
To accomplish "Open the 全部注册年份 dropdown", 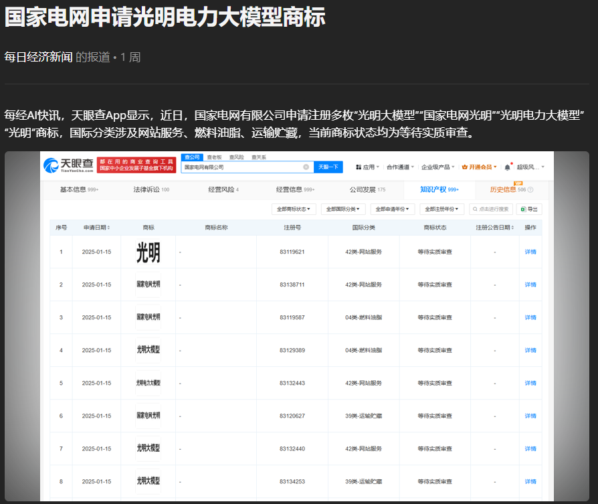I will click(442, 209).
